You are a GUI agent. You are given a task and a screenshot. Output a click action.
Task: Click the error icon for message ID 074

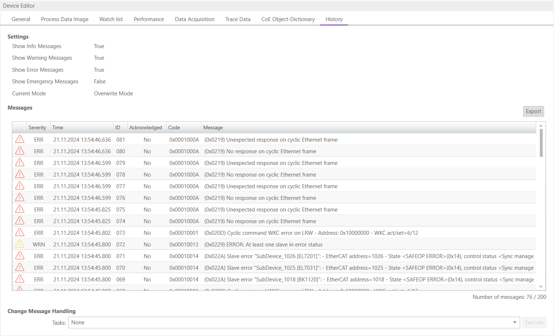20,221
